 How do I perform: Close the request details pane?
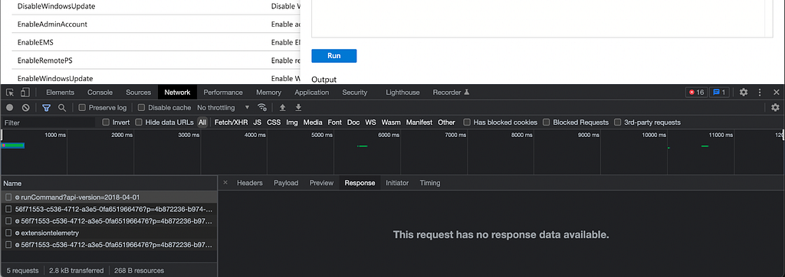point(225,183)
